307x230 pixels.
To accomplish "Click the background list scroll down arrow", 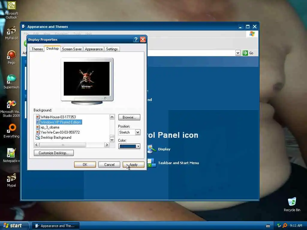I will [x=112, y=140].
